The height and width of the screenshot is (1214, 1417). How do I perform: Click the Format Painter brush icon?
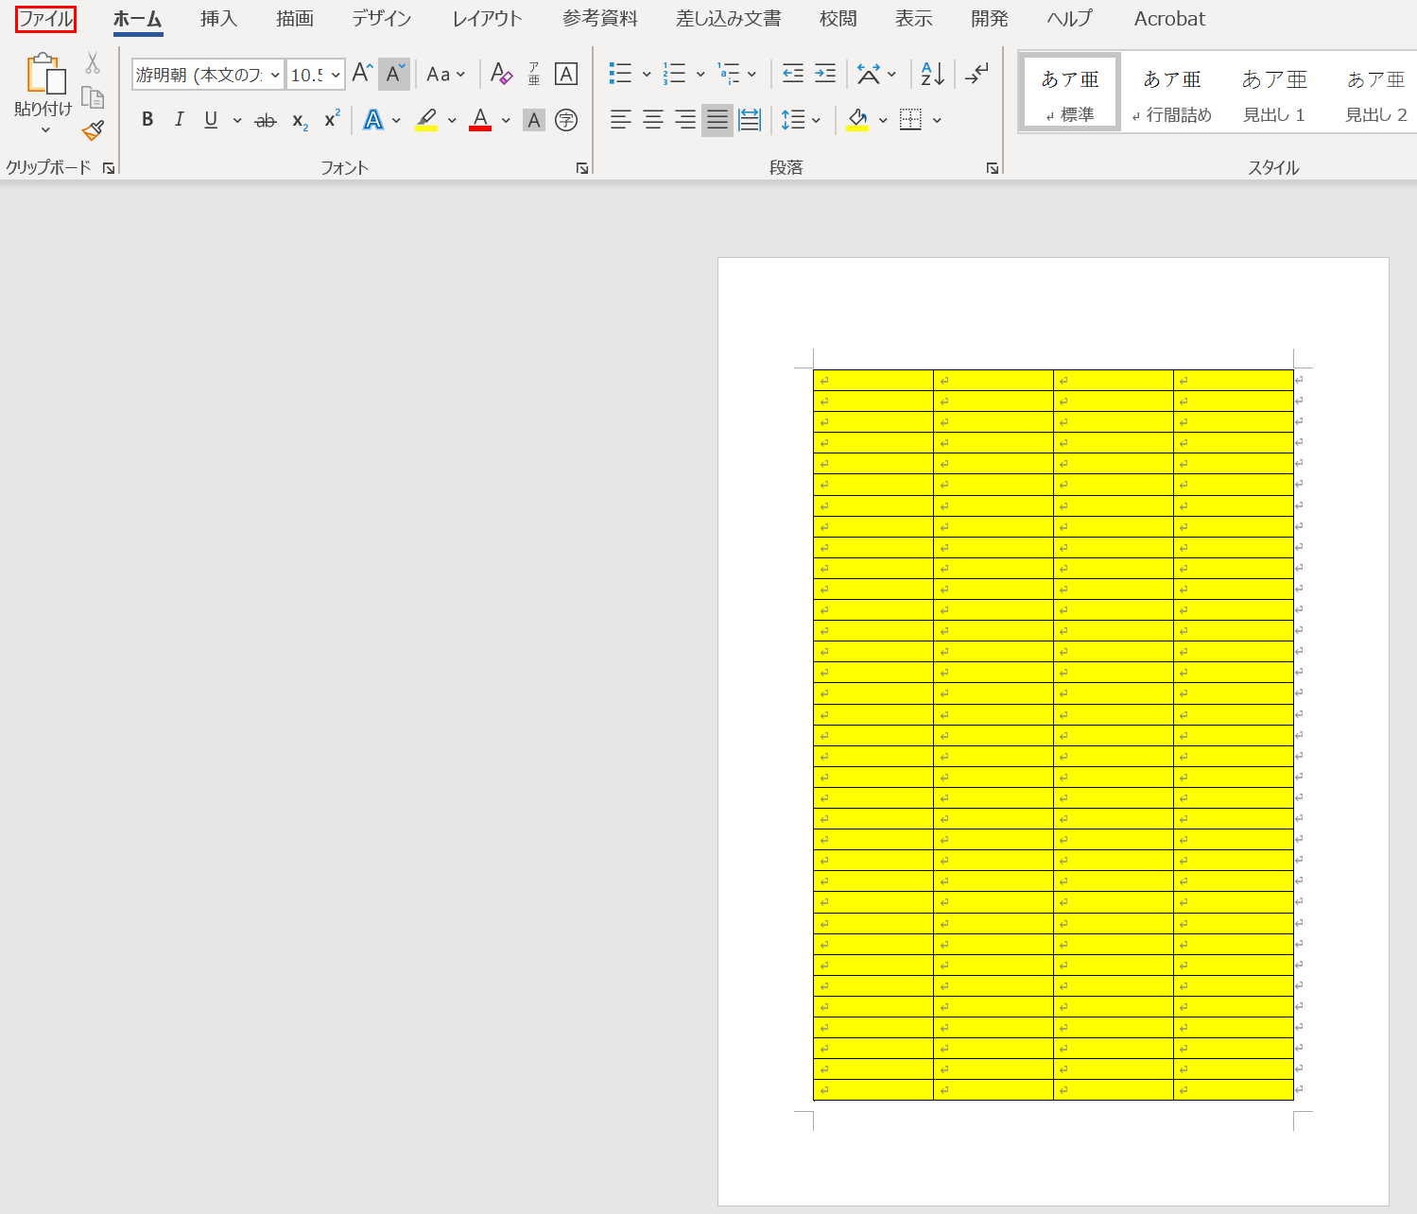pyautogui.click(x=93, y=130)
